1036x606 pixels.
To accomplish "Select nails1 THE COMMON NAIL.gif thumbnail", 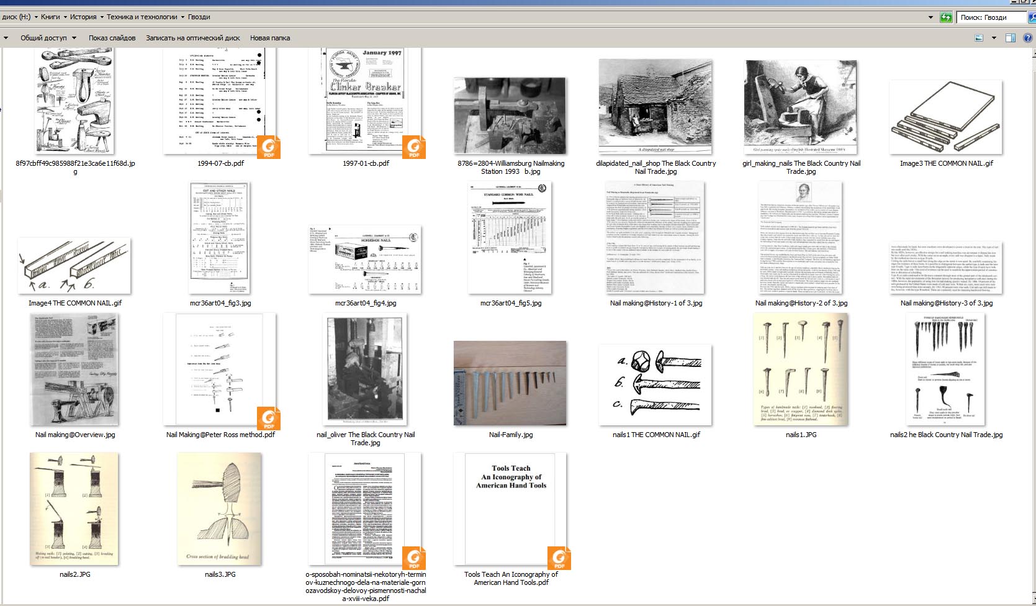I will (x=655, y=385).
